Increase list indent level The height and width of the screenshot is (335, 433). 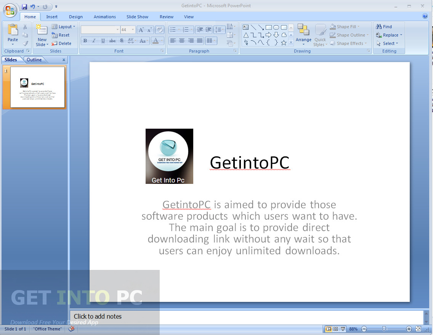click(208, 29)
